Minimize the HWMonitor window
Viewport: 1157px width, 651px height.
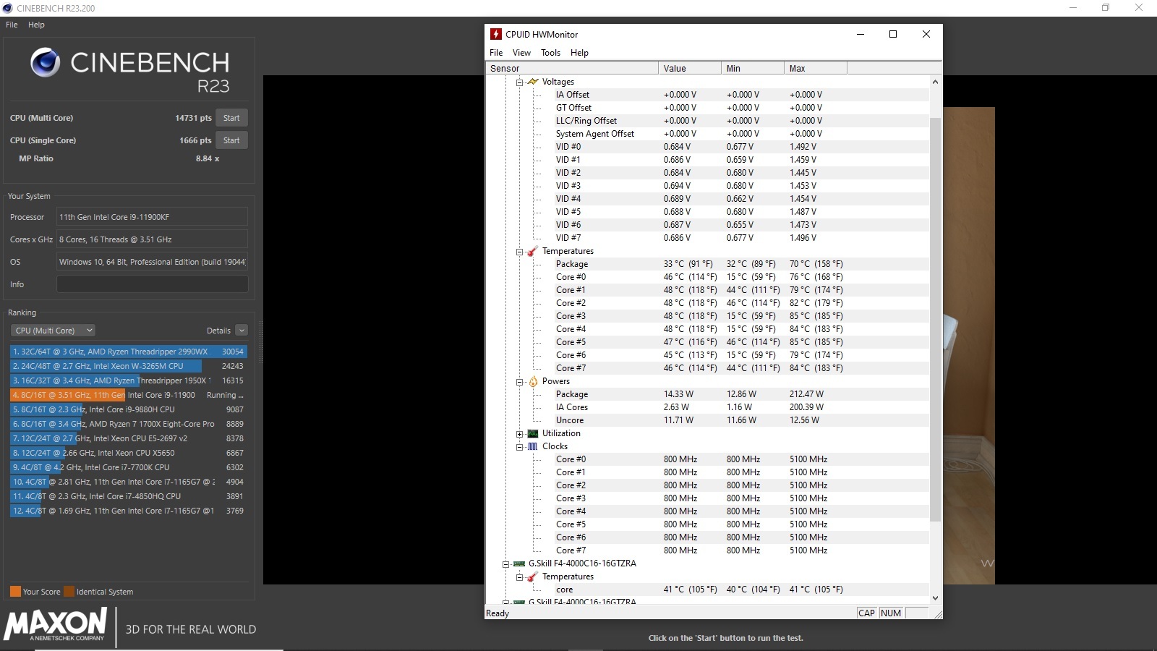pyautogui.click(x=861, y=34)
